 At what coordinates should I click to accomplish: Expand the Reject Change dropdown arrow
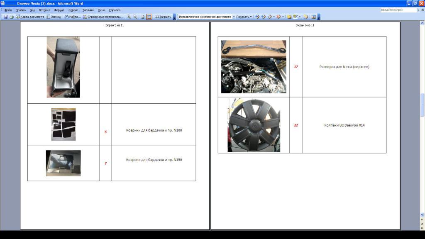click(283, 17)
